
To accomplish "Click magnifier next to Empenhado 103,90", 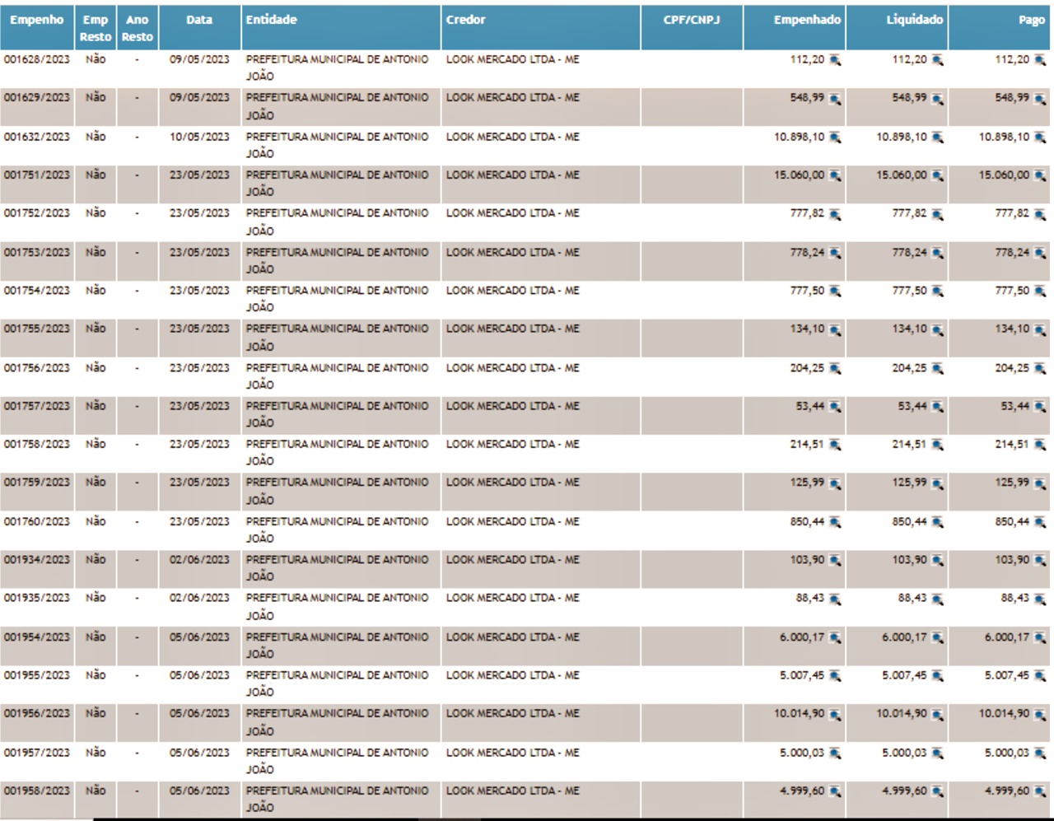I will (x=835, y=560).
